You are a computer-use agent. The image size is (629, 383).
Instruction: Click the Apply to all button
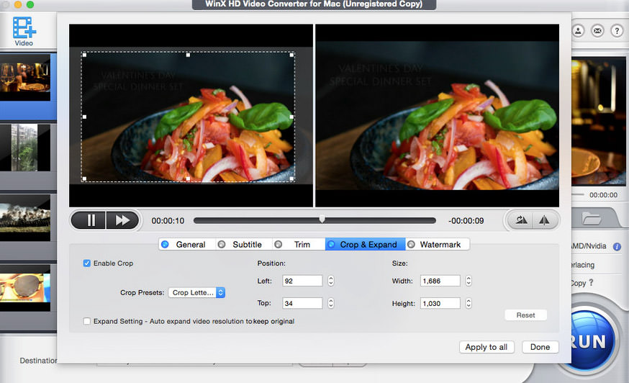[487, 347]
